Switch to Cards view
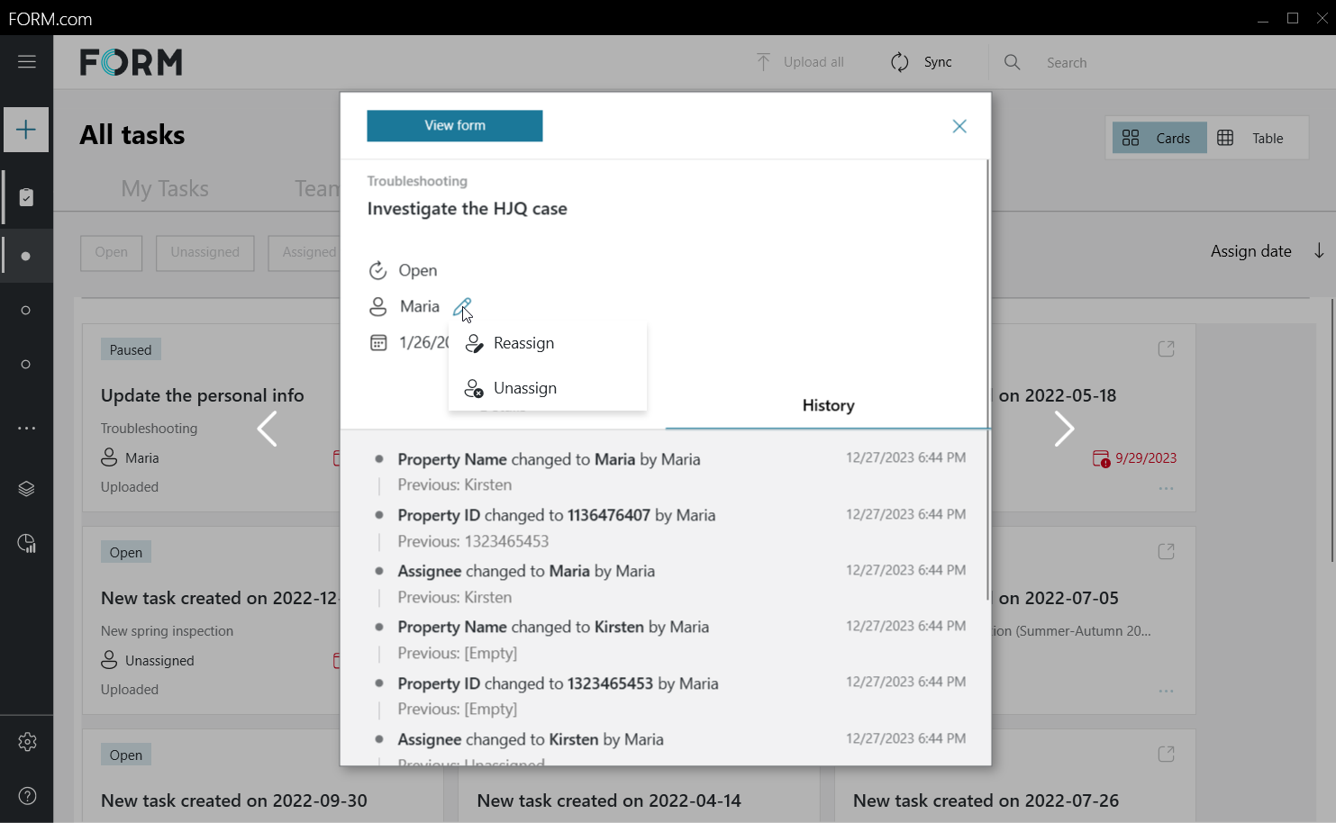The width and height of the screenshot is (1336, 823). click(x=1159, y=138)
